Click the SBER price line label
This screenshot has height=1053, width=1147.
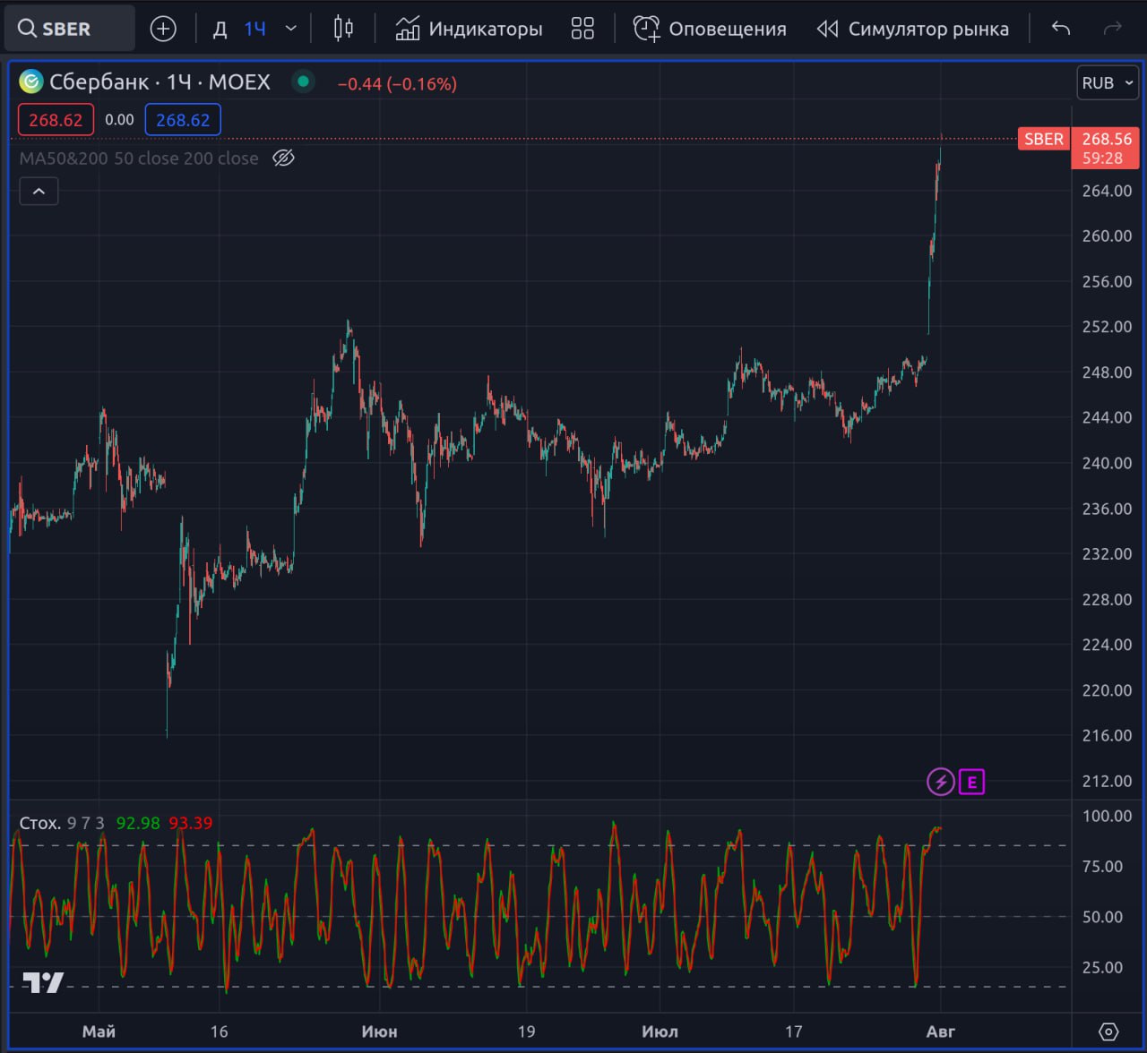tap(1044, 139)
